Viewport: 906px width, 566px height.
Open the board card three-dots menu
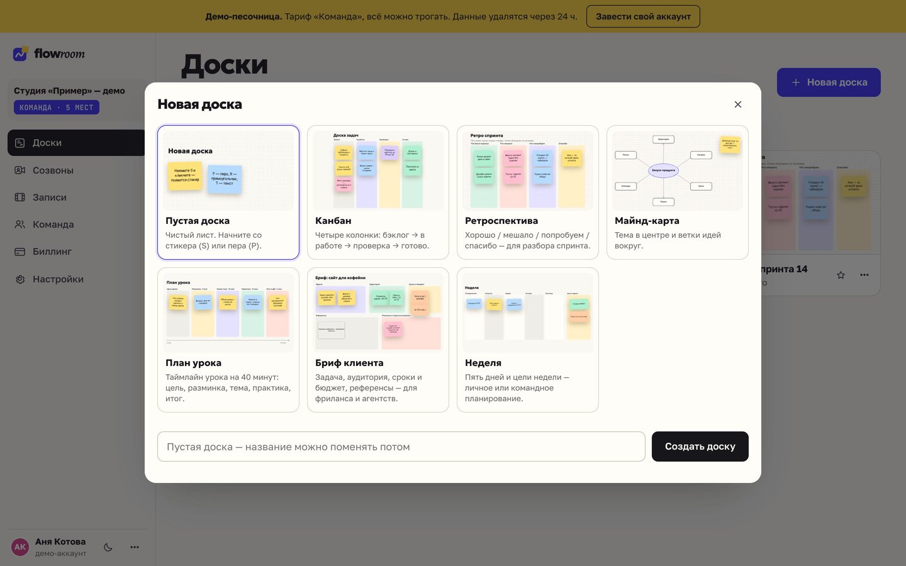(x=864, y=275)
